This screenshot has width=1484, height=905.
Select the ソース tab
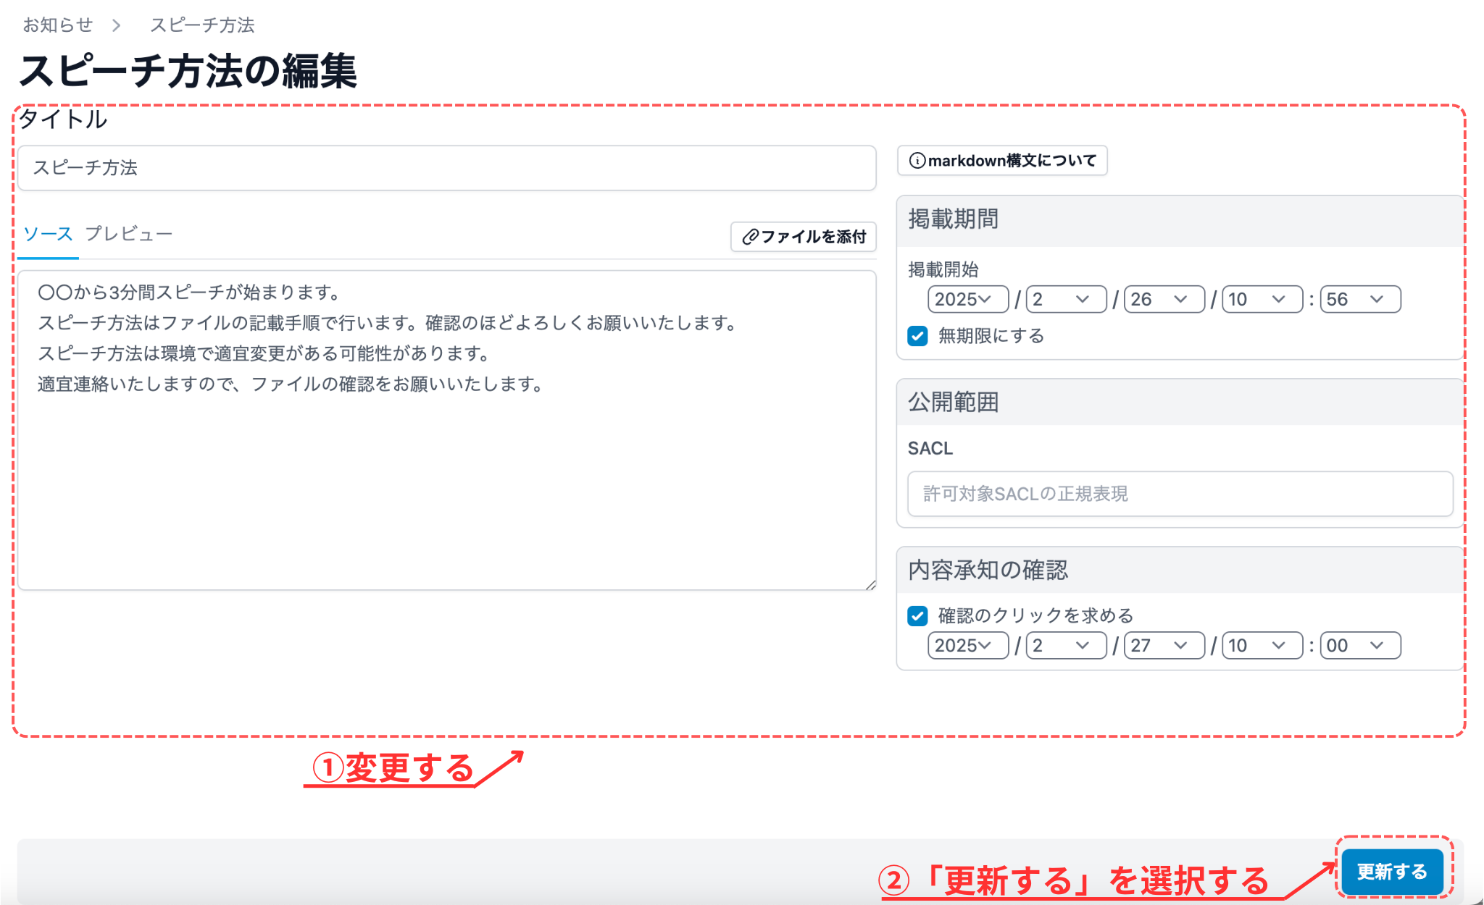[x=48, y=233]
